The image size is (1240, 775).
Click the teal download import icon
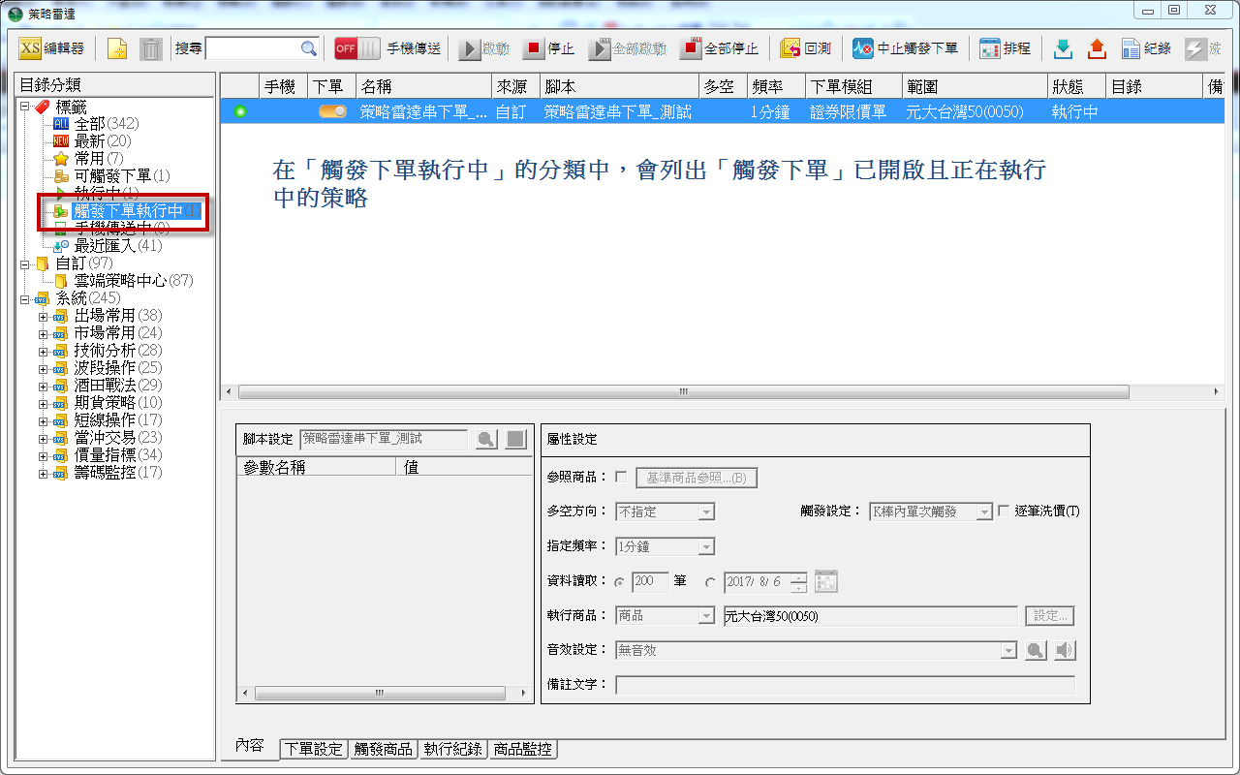(1064, 48)
